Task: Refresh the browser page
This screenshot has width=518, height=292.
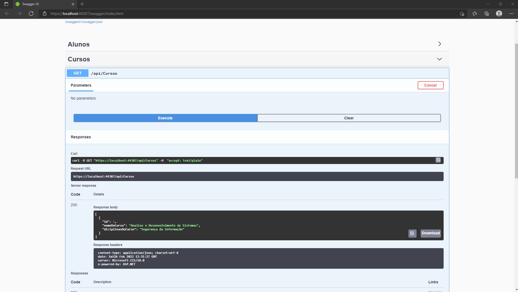Action: tap(31, 14)
